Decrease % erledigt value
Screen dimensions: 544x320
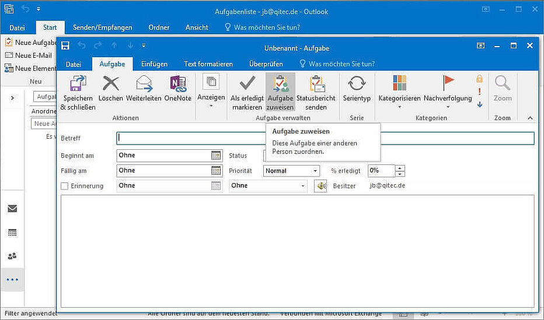pyautogui.click(x=400, y=174)
